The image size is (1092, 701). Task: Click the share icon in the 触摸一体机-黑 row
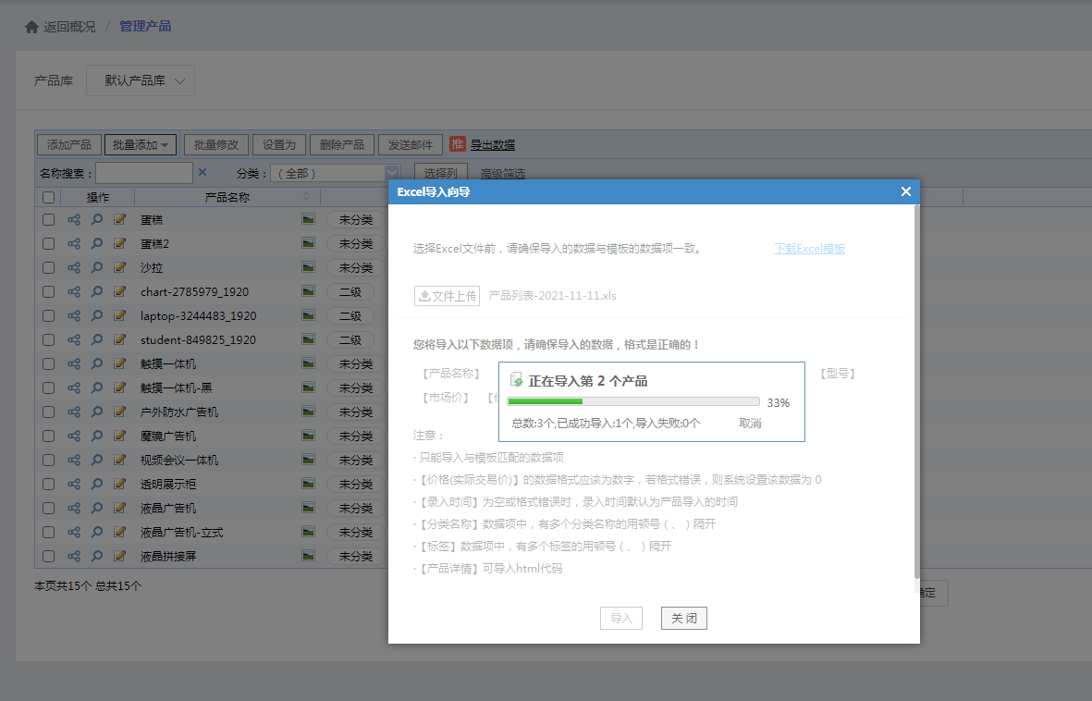(x=74, y=387)
